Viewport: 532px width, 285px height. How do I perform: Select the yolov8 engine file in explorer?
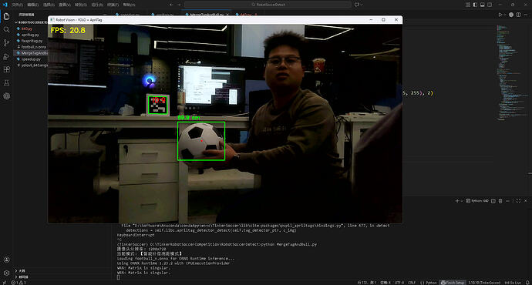pos(31,65)
